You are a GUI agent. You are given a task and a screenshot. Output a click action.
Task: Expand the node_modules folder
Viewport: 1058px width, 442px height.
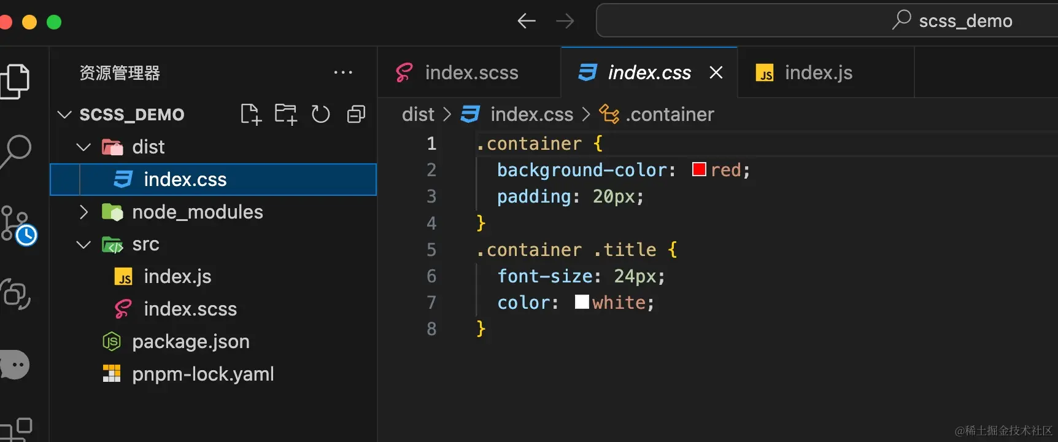pos(83,212)
